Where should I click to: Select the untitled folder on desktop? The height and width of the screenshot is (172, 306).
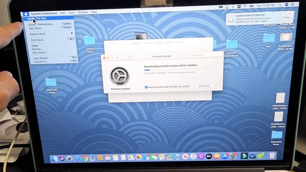[x=89, y=44]
